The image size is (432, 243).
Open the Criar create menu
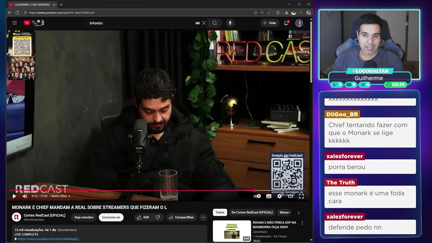pos(269,23)
